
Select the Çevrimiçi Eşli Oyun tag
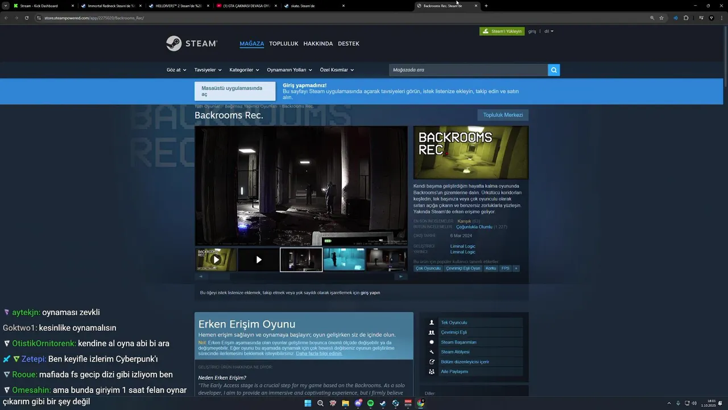point(463,268)
